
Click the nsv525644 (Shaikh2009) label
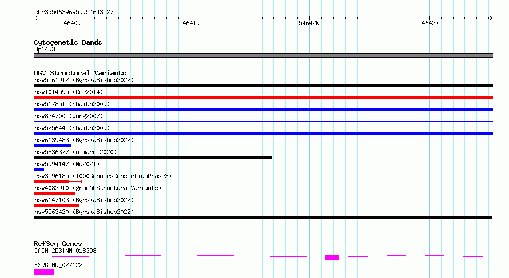click(72, 128)
